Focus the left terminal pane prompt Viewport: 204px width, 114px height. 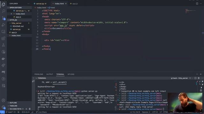coord(38,109)
